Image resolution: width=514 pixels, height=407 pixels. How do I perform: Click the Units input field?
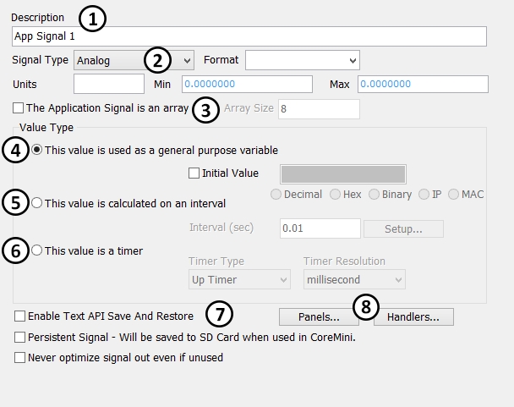(x=109, y=85)
